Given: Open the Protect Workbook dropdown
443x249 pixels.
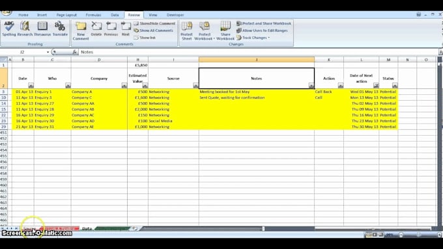Looking at the screenshot, I should pos(205,31).
